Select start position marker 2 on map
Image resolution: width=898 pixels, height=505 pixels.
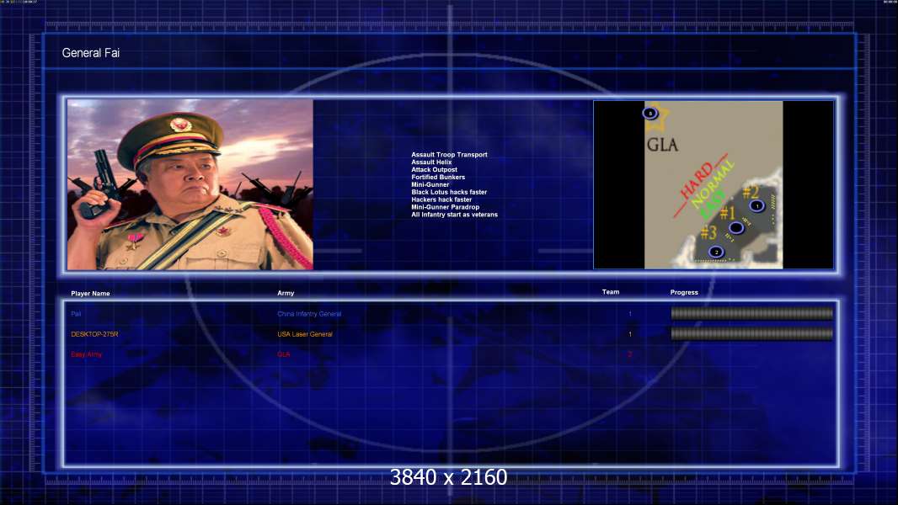tap(716, 252)
